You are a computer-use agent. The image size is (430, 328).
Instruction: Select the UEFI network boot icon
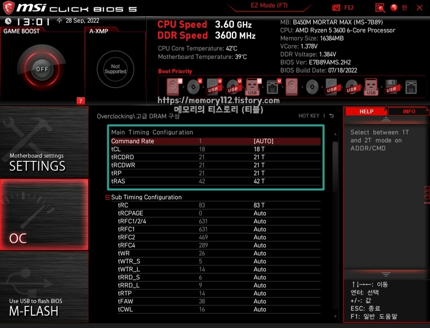[273, 87]
